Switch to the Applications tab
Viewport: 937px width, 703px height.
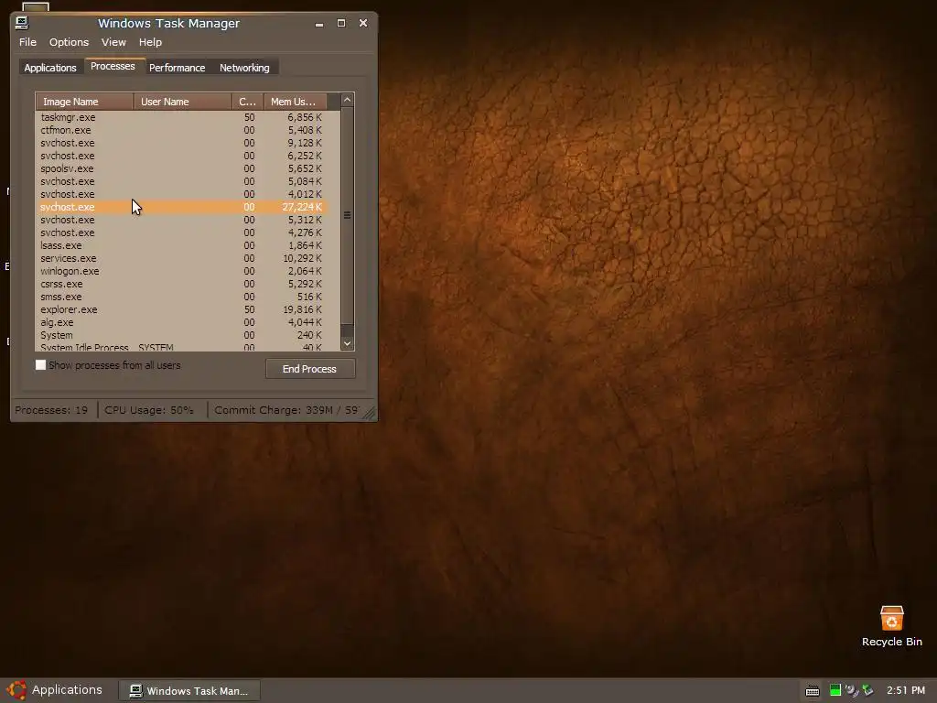[50, 68]
